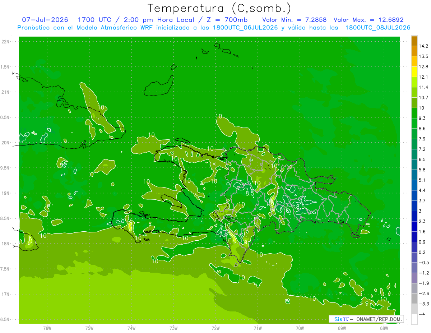Click the "19N" latitude axis label
The image size is (431, 333).
tap(6, 193)
